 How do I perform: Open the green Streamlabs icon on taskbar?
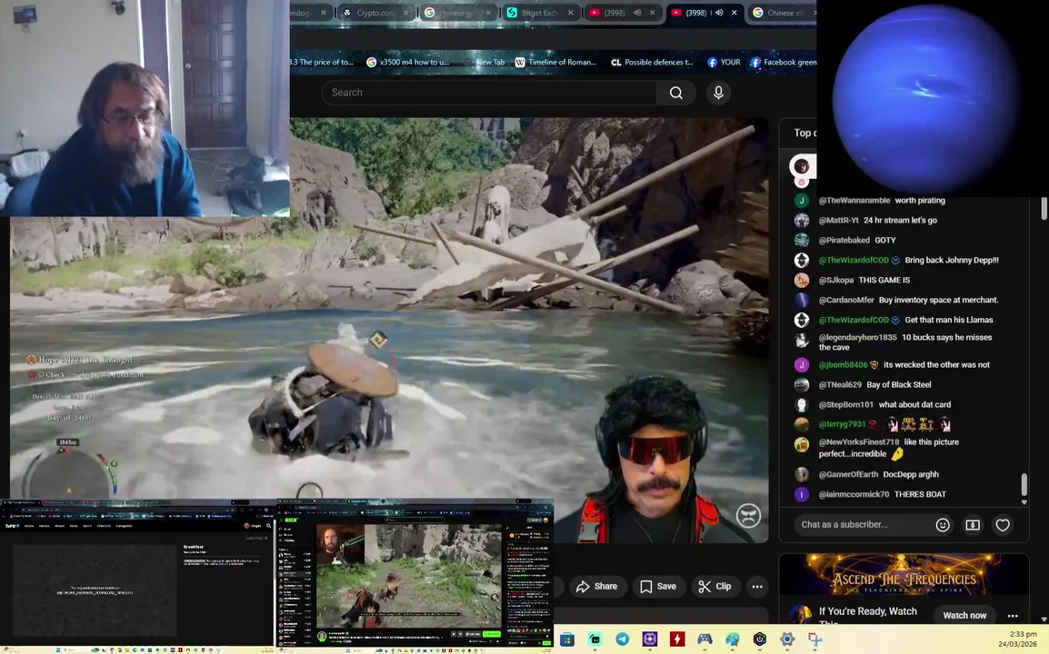[x=594, y=639]
